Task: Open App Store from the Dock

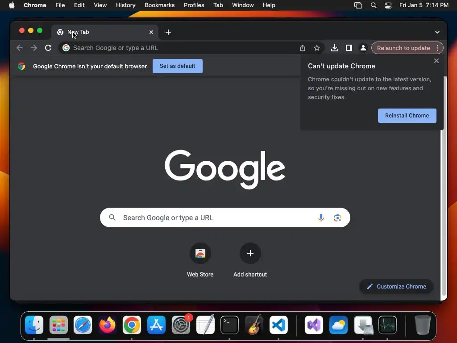Action: (157, 325)
